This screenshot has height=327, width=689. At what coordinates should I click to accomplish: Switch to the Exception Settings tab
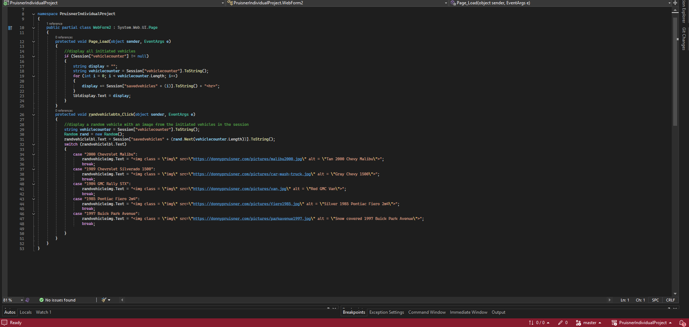pyautogui.click(x=387, y=312)
